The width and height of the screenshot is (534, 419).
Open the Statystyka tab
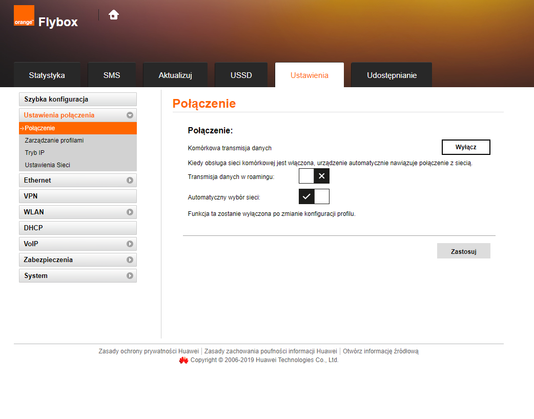click(47, 74)
